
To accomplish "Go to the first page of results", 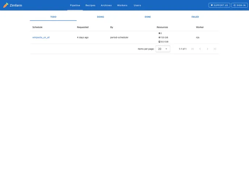I will pyautogui.click(x=193, y=49).
